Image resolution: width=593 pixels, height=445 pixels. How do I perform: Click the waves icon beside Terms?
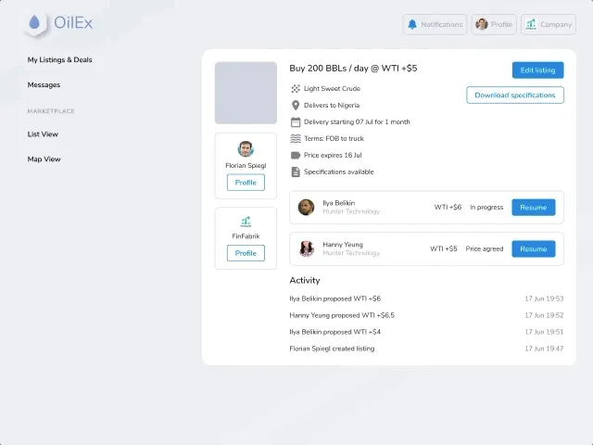(296, 138)
